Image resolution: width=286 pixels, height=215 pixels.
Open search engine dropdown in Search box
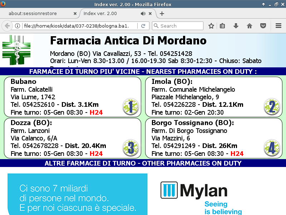point(156,26)
